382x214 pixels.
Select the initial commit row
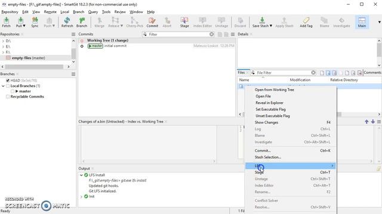[156, 46]
